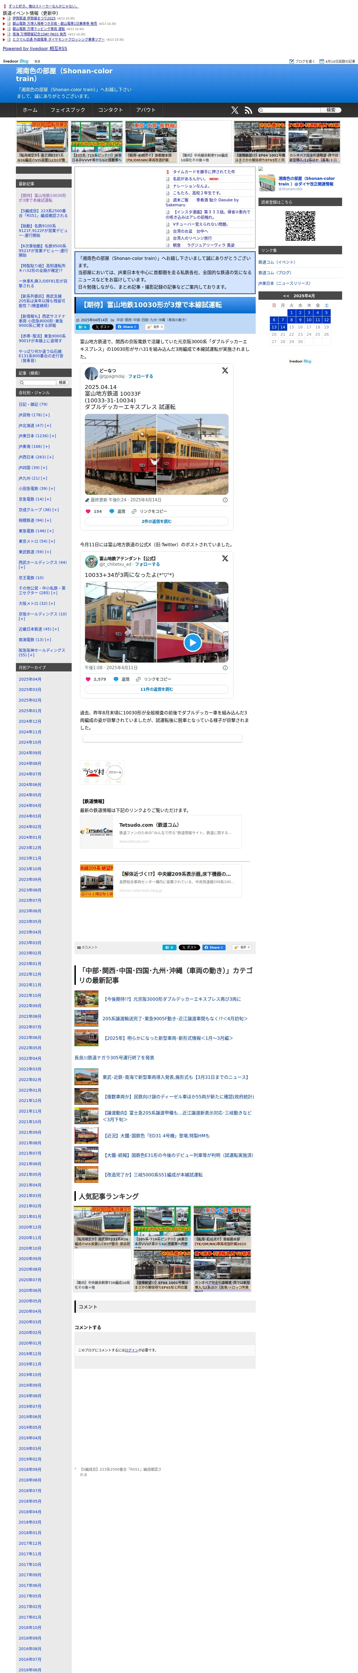358x1673 pixels.
Task: Copy link of the どーなつ tweet
Action: click(149, 511)
